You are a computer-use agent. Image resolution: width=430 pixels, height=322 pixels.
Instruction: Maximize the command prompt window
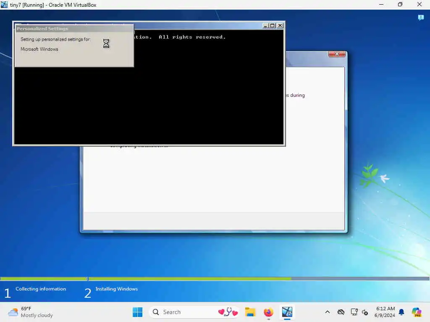[272, 26]
